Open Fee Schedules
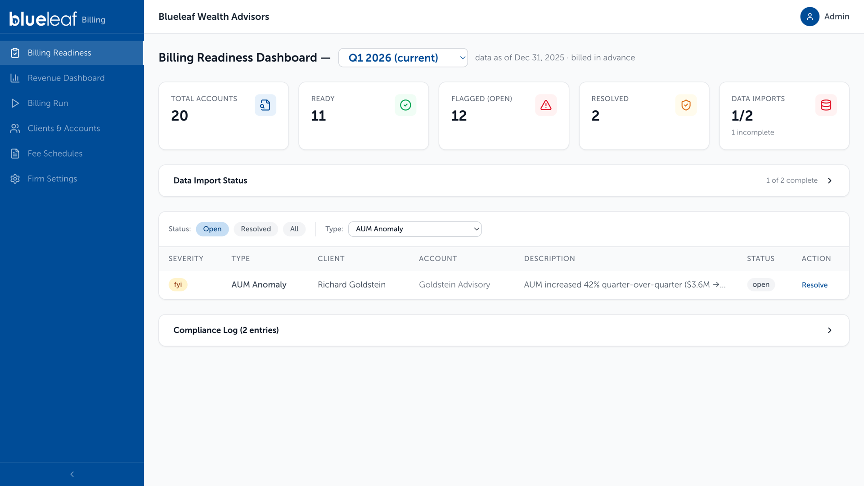The width and height of the screenshot is (864, 486). pyautogui.click(x=72, y=153)
